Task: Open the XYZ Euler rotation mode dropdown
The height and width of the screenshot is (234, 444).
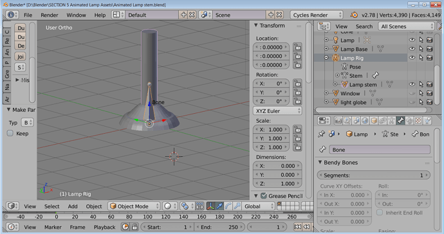Action: (x=277, y=111)
